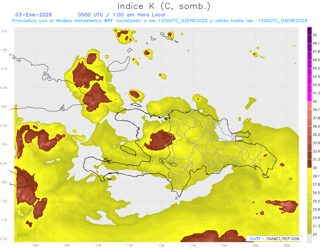This screenshot has height=249, width=322.
Task: Click the 76W longitude axis label
Action: 35,246
